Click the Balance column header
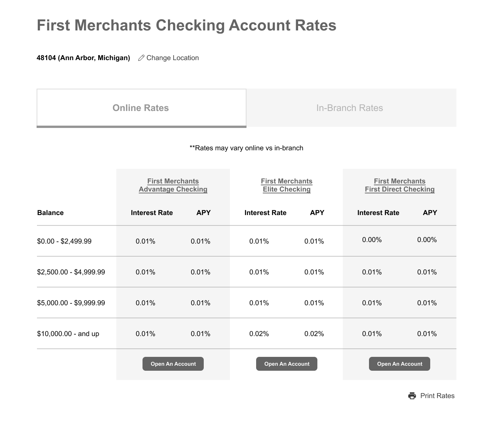Screen dimensions: 493x427 pos(50,213)
